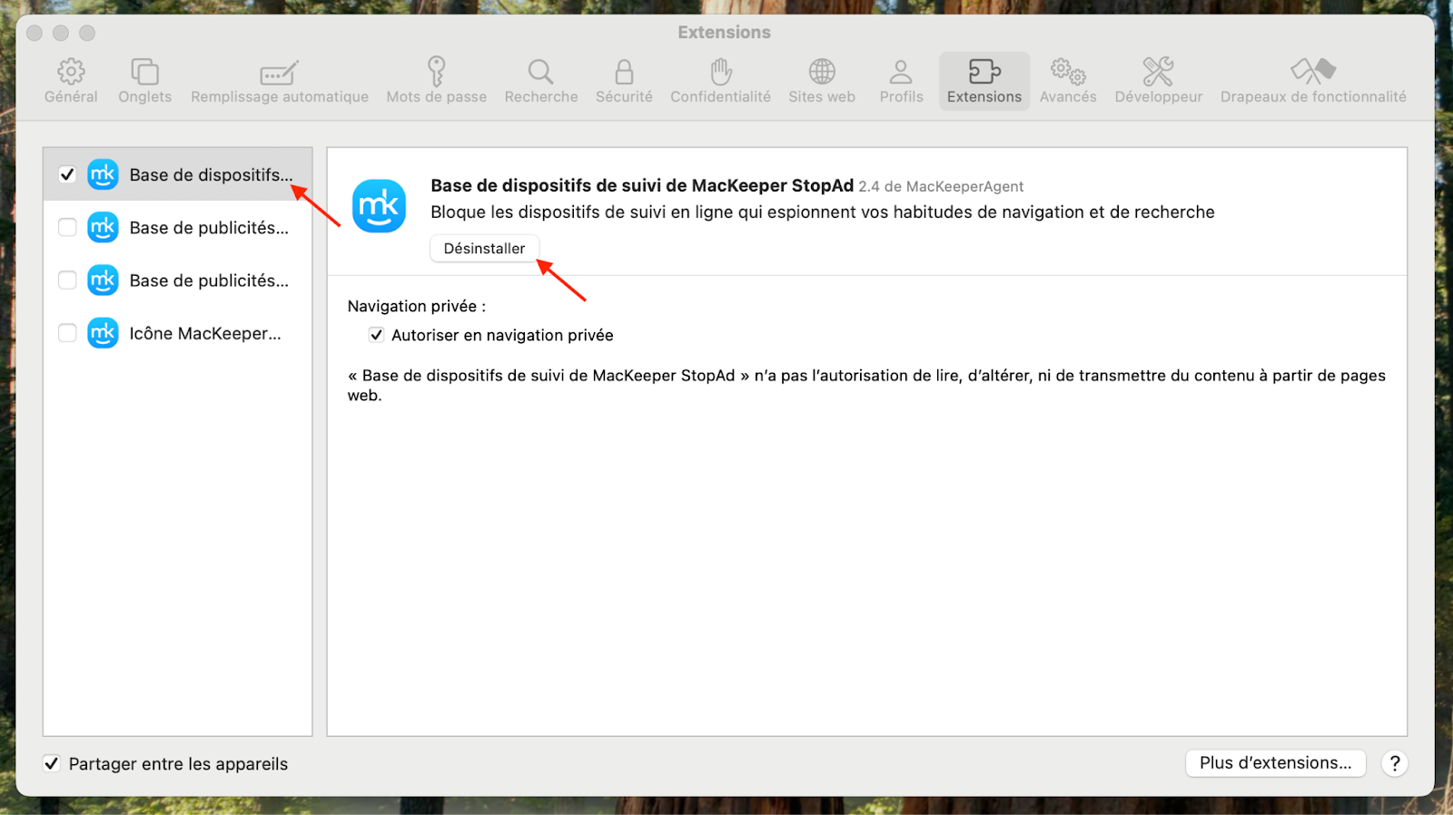Open Drapeaux de fonctionnalité flags icon
This screenshot has height=815, width=1453.
click(x=1313, y=71)
